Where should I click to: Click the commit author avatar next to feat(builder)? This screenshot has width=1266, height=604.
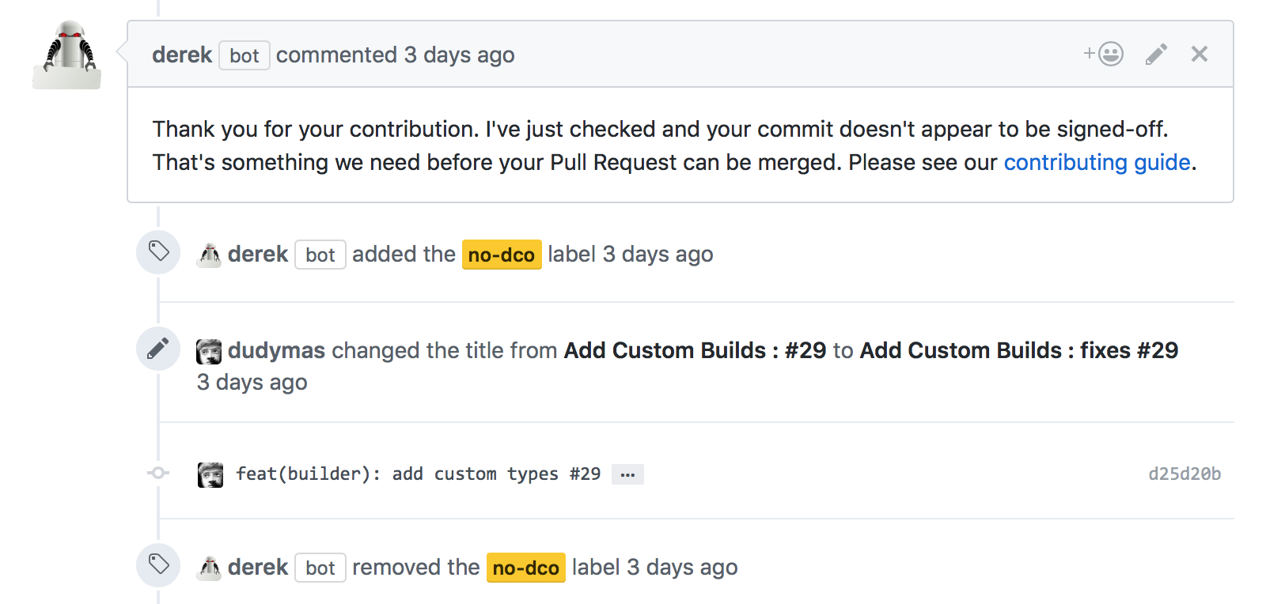[x=210, y=474]
